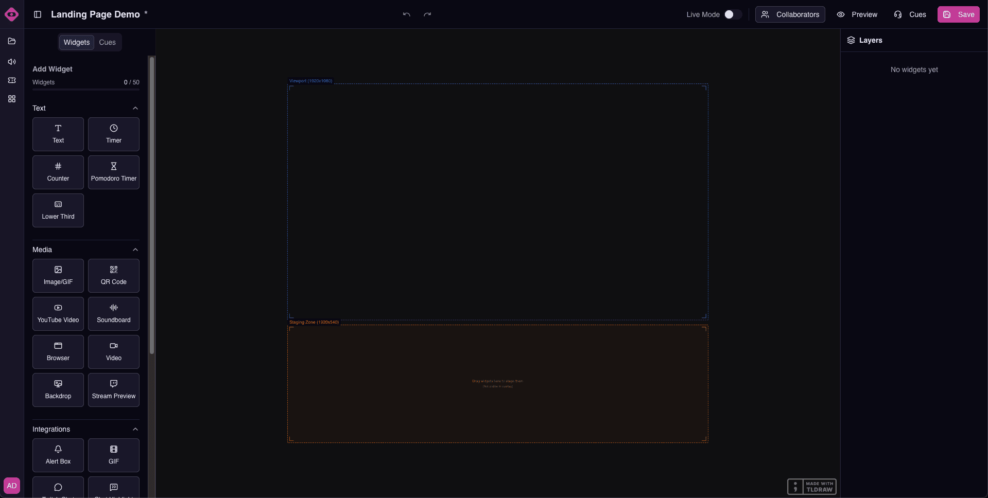Open the Collaborators dialog
Image resolution: width=988 pixels, height=498 pixels.
tap(790, 14)
